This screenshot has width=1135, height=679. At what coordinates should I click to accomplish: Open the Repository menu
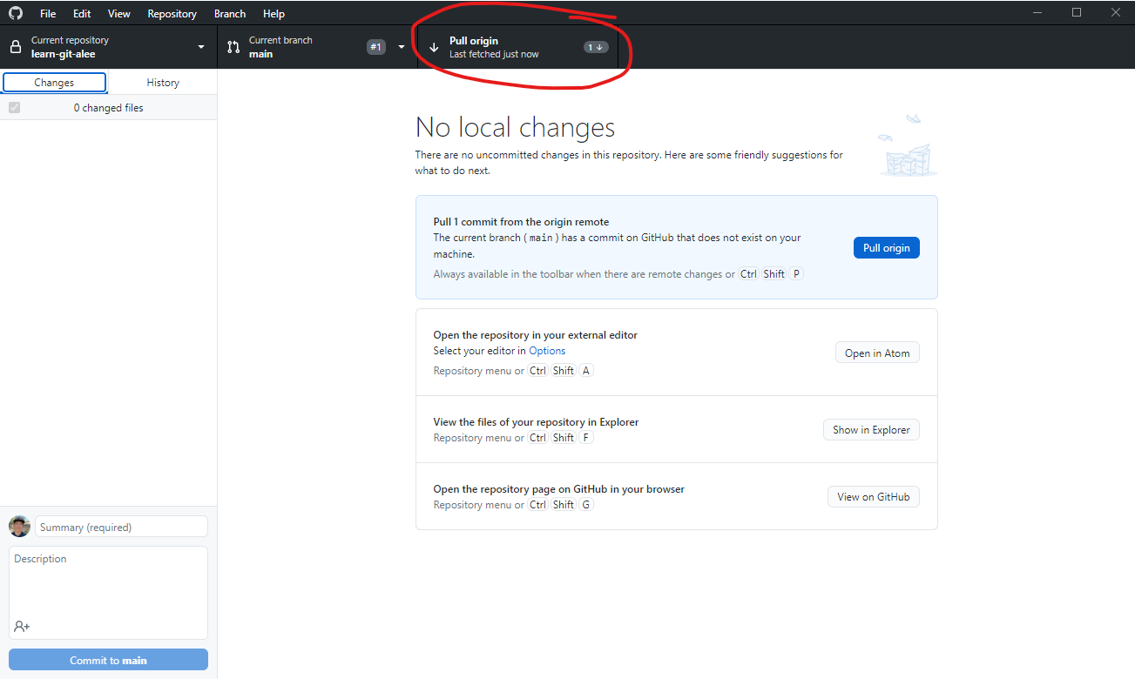click(x=172, y=14)
